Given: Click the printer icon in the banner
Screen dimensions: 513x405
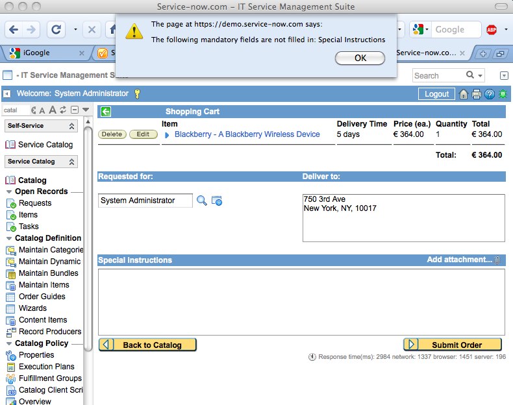Looking at the screenshot, I should (477, 94).
